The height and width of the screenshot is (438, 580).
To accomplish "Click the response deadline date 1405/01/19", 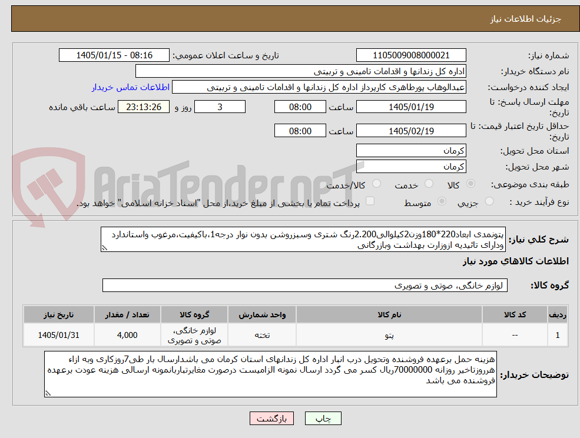I will point(411,107).
